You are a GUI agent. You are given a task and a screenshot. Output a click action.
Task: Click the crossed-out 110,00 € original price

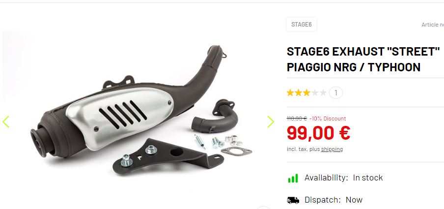[x=297, y=119]
